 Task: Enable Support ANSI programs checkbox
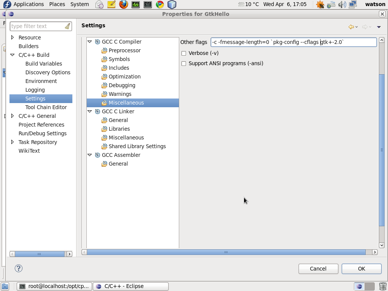click(184, 64)
